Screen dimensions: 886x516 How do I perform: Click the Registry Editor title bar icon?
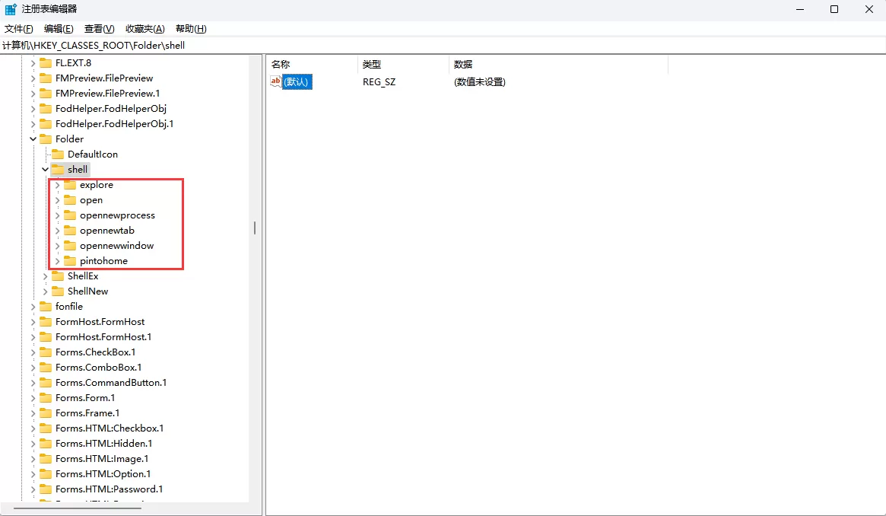point(10,8)
